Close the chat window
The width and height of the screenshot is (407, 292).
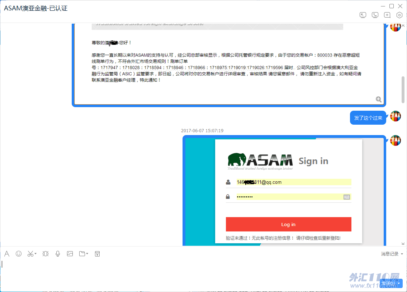point(400,6)
